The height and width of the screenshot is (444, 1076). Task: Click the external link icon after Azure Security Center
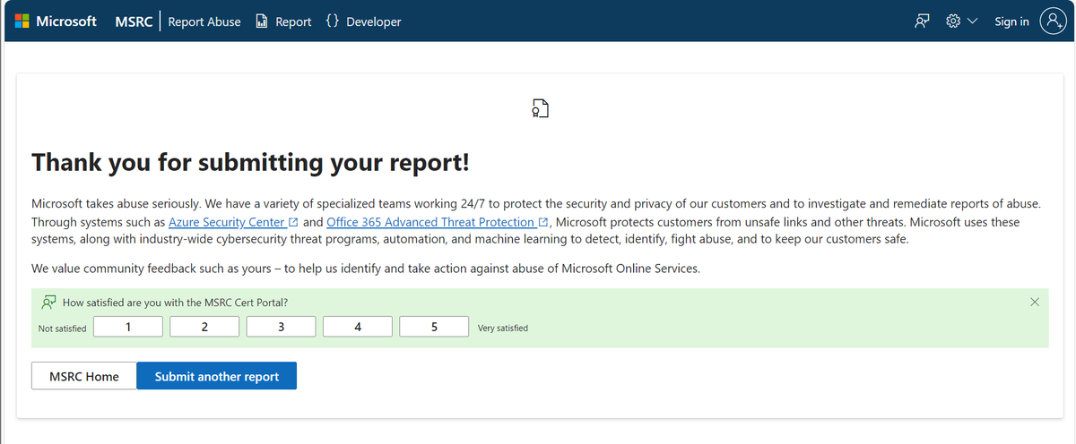coord(293,222)
